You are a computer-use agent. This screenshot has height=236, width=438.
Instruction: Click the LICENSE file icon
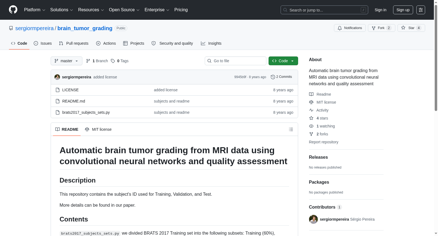tap(57, 90)
